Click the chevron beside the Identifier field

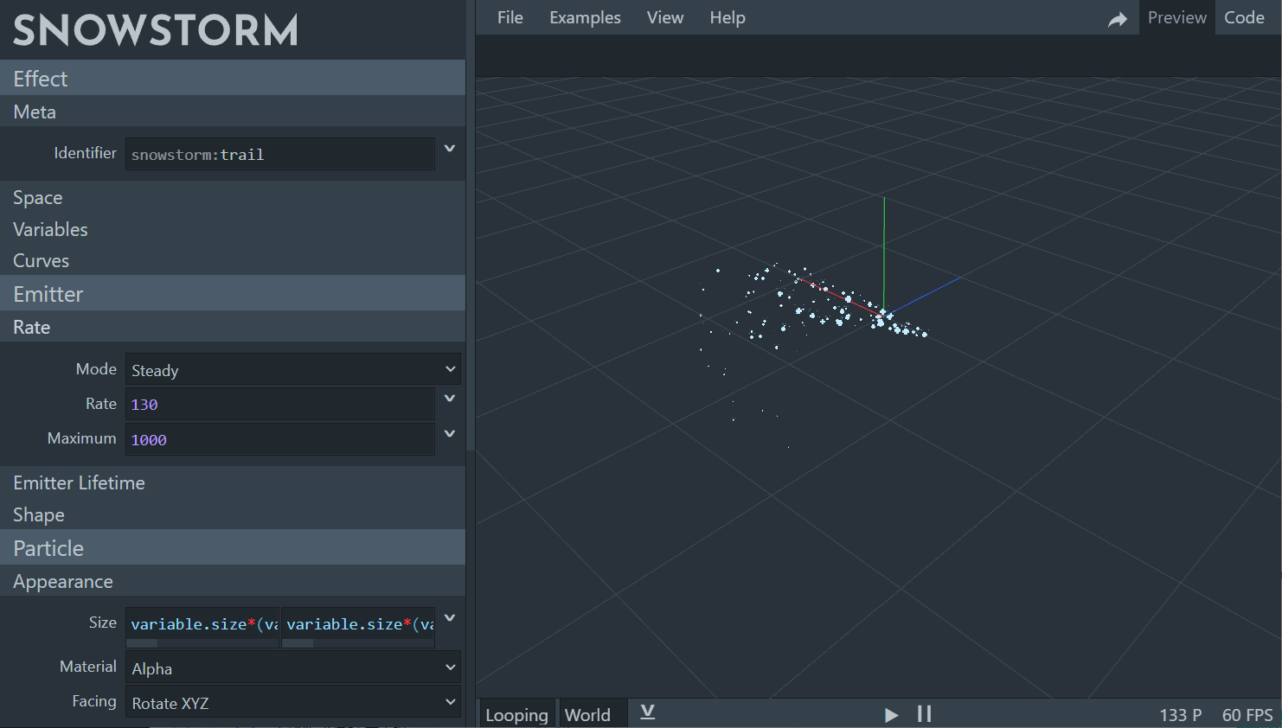(x=450, y=149)
